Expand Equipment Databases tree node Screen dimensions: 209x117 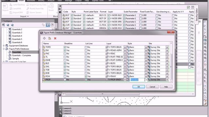pos(4,45)
